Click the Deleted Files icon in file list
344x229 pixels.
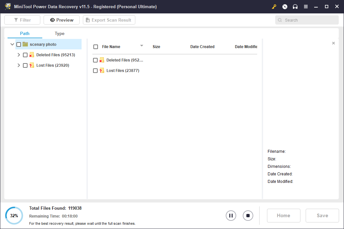pyautogui.click(x=102, y=60)
